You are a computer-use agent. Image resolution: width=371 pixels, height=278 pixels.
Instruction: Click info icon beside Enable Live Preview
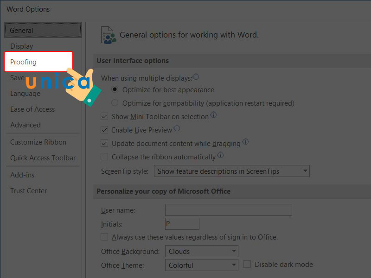177,128
